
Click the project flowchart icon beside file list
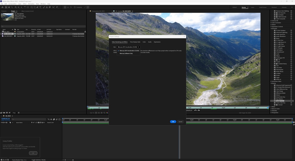[85, 31]
